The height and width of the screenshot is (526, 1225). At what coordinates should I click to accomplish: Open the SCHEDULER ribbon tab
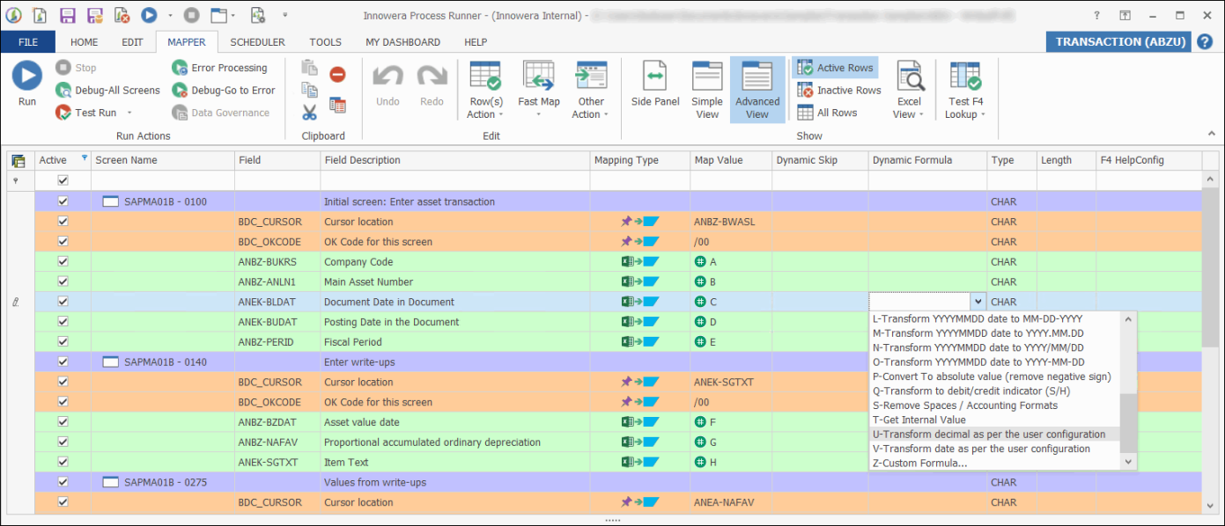coord(257,42)
